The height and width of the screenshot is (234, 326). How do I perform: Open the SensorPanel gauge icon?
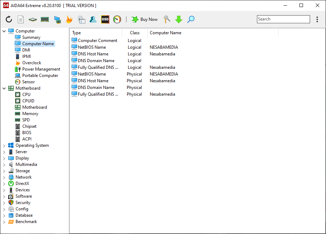pyautogui.click(x=117, y=19)
